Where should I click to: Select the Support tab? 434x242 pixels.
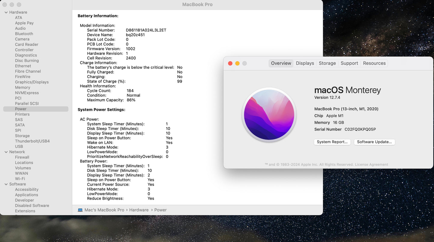tap(349, 63)
